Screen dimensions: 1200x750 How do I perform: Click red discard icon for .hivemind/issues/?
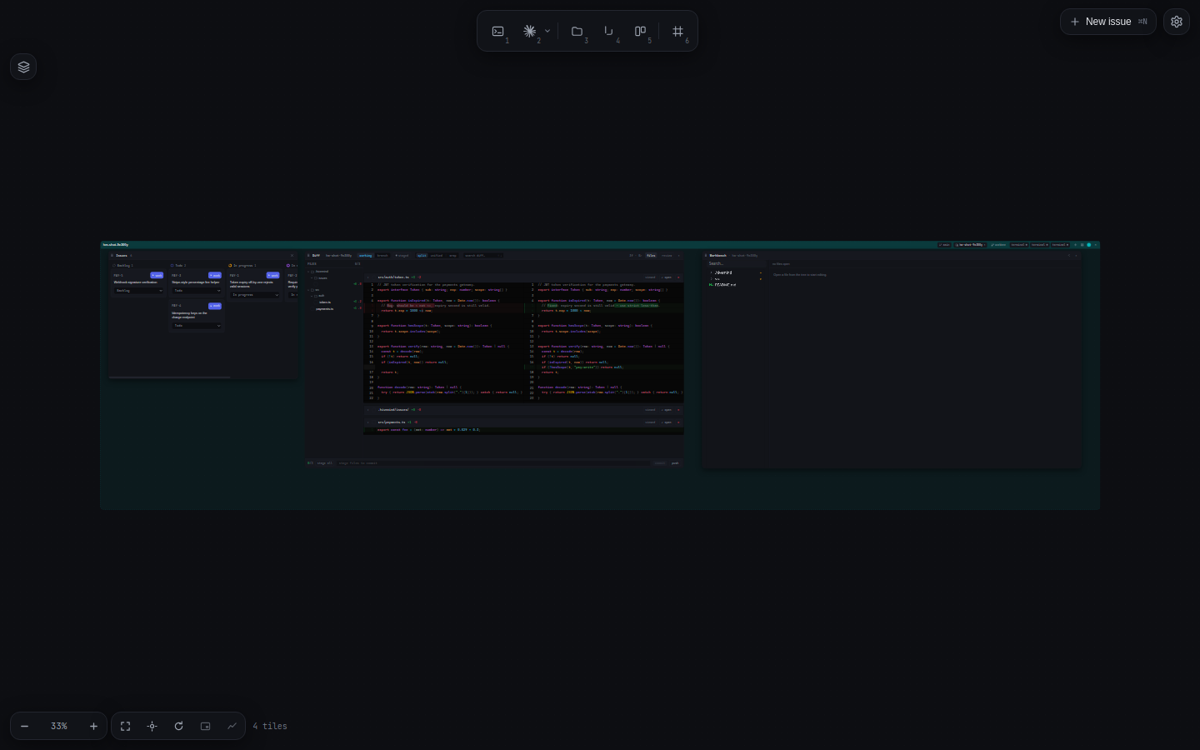coord(678,410)
